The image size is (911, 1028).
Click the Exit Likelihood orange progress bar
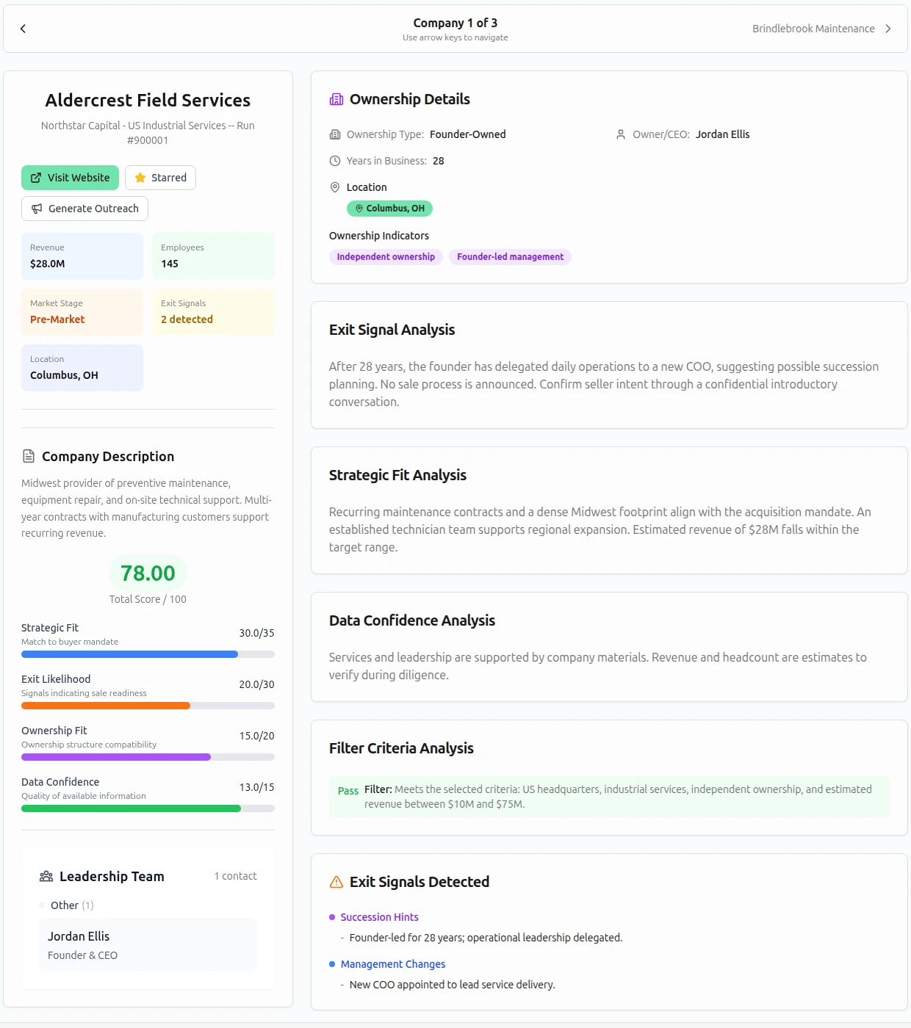click(148, 706)
